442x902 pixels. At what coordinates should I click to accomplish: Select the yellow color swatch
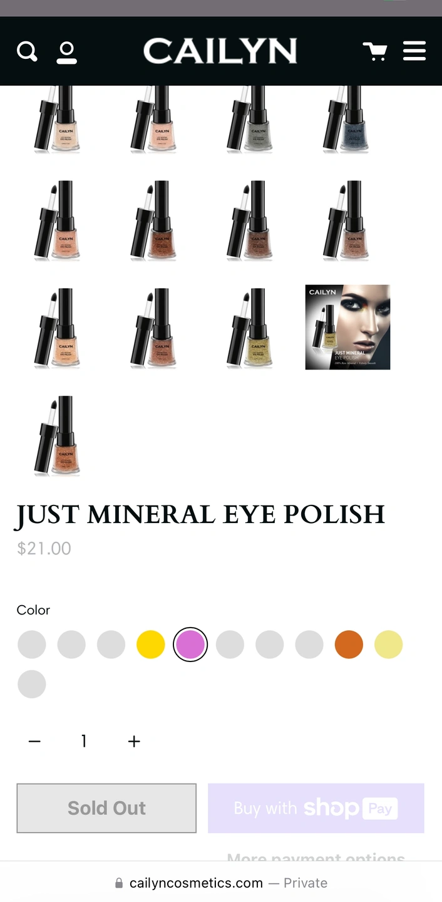click(151, 645)
